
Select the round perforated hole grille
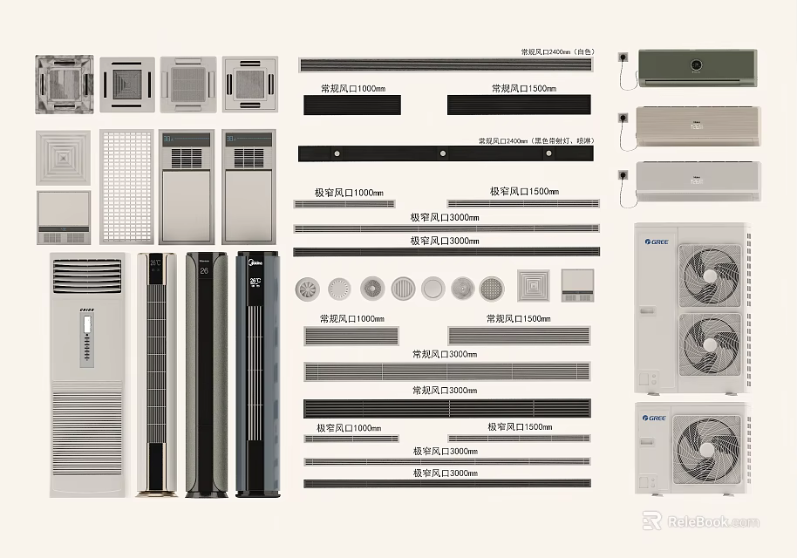click(492, 288)
